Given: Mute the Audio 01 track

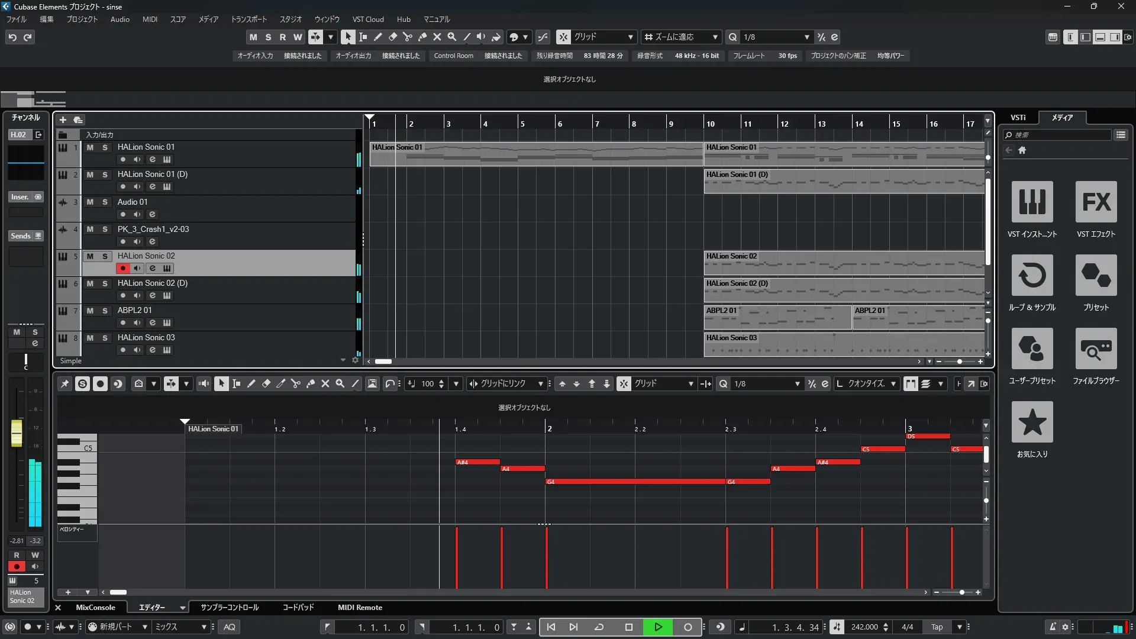Looking at the screenshot, I should (x=90, y=202).
